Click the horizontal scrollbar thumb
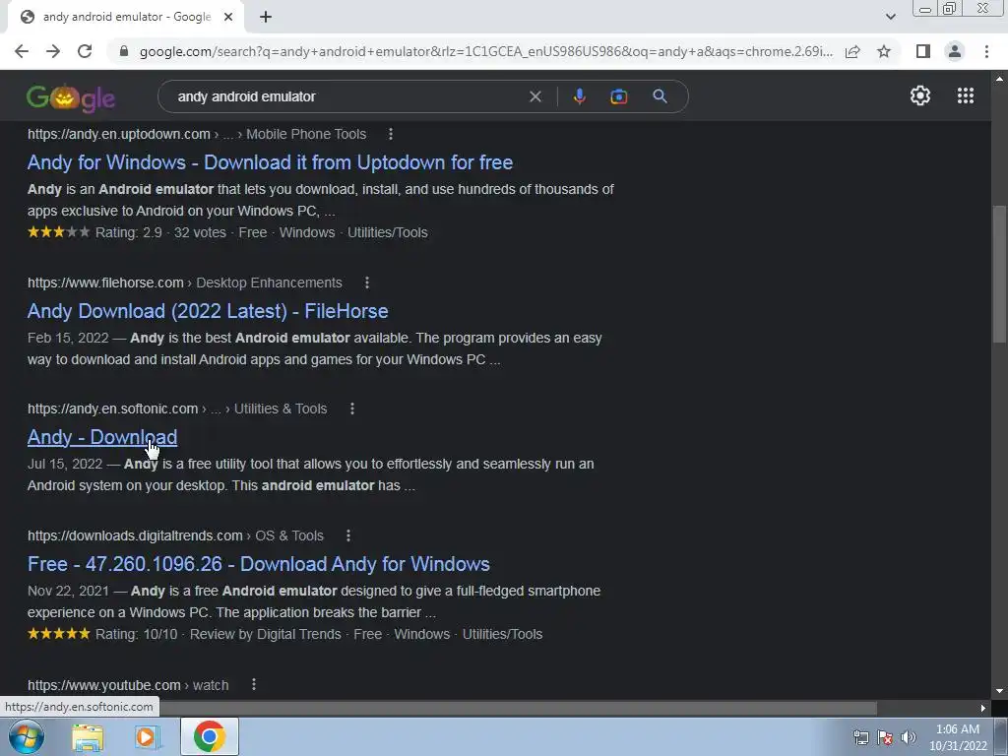Viewport: 1008px width, 756px height. pos(518,708)
